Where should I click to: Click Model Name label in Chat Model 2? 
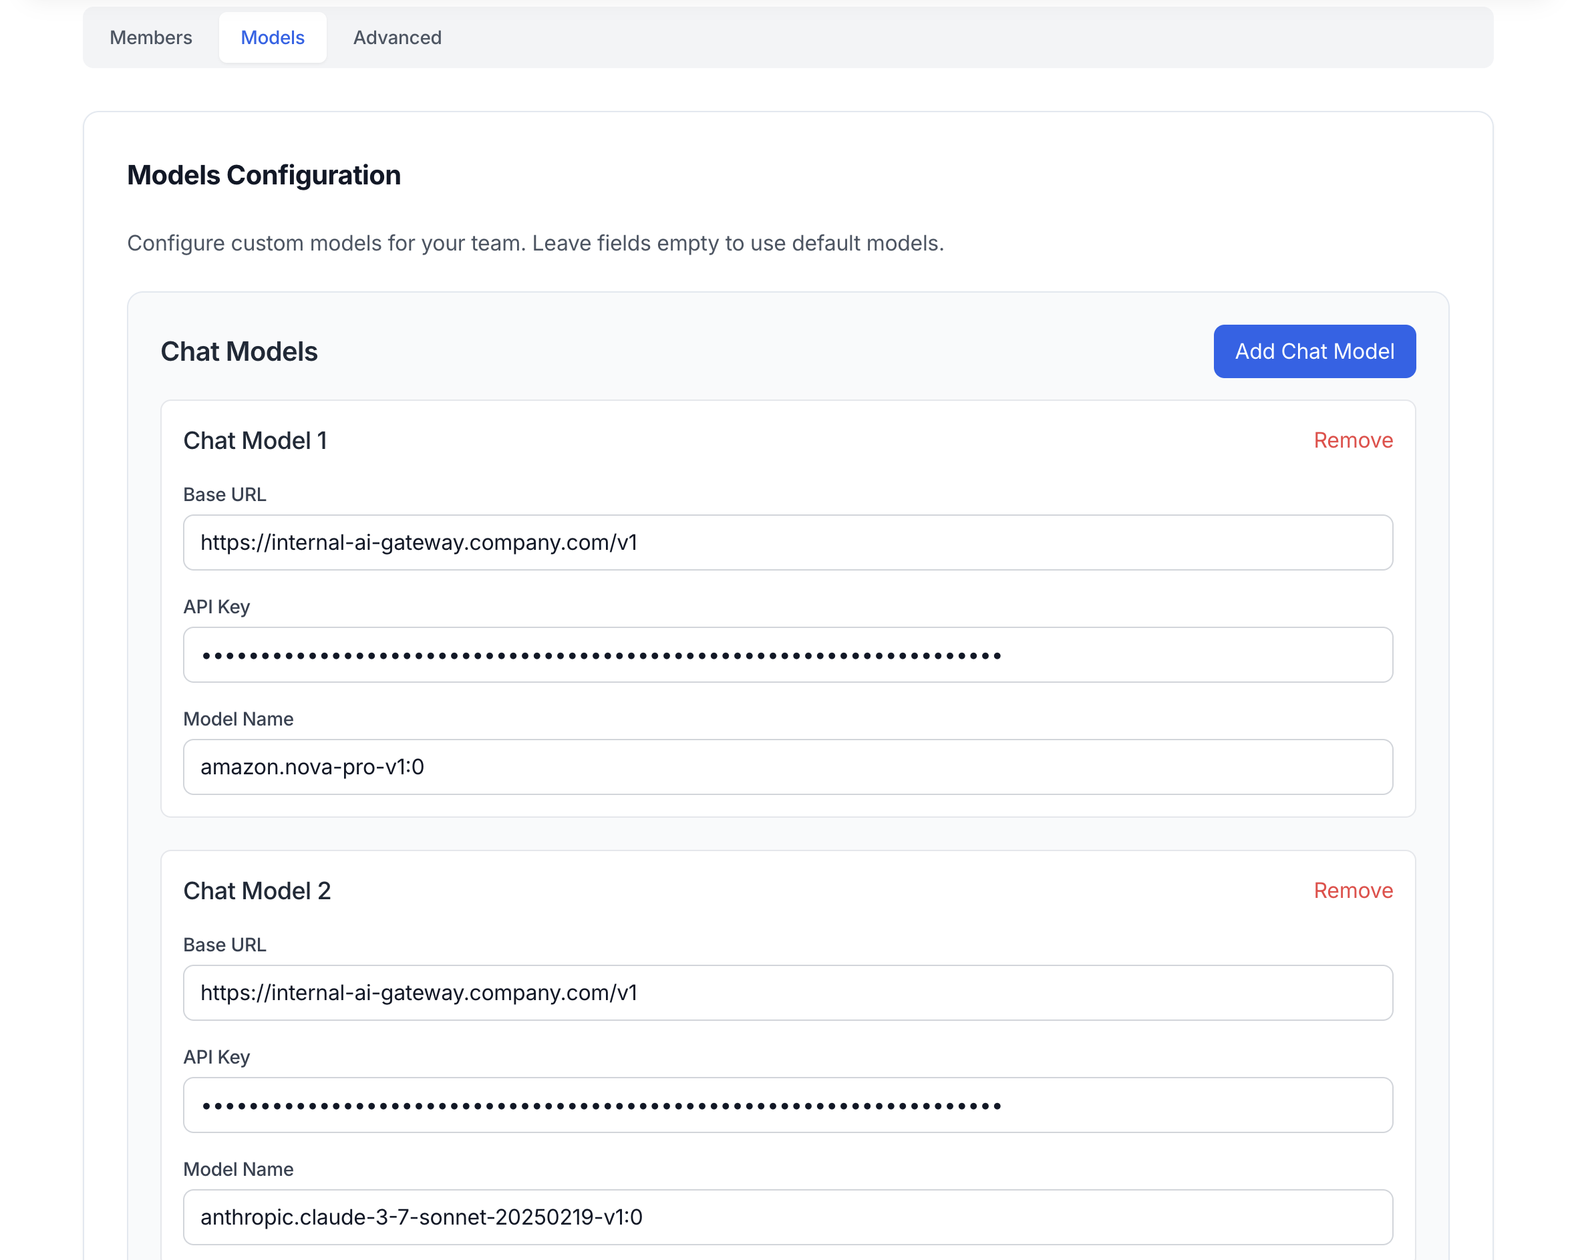click(238, 1170)
